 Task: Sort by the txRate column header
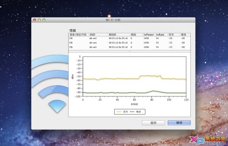pyautogui.click(x=161, y=35)
